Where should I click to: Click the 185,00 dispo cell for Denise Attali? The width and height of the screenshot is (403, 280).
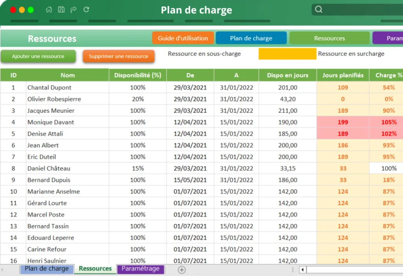(288, 134)
